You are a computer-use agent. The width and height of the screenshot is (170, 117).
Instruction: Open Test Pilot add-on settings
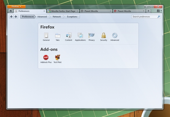coord(57,57)
